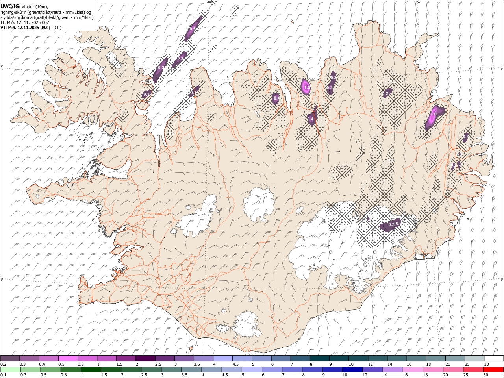Pick top-row swatch between 1 and 1.5
Viewport: 504px width, 378px height.
click(107, 359)
